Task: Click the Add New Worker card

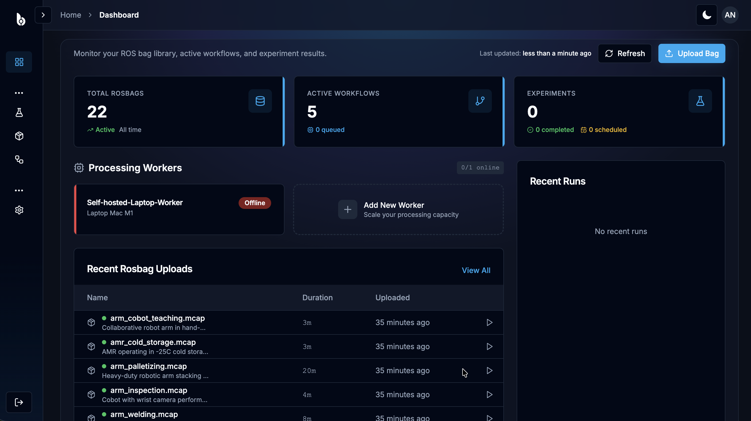Action: 398,209
